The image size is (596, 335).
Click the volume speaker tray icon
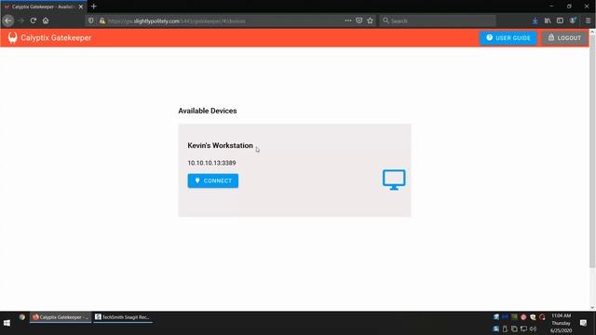(x=534, y=329)
